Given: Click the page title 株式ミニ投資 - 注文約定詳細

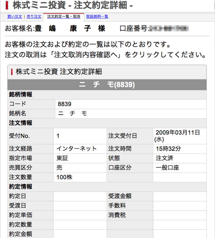Looking at the screenshot, I should pos(73,5).
